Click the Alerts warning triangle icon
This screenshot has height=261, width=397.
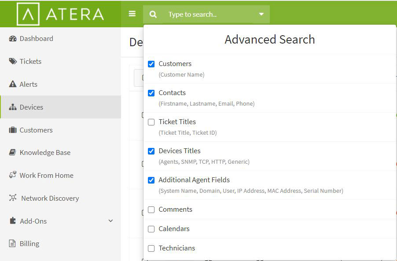13,84
